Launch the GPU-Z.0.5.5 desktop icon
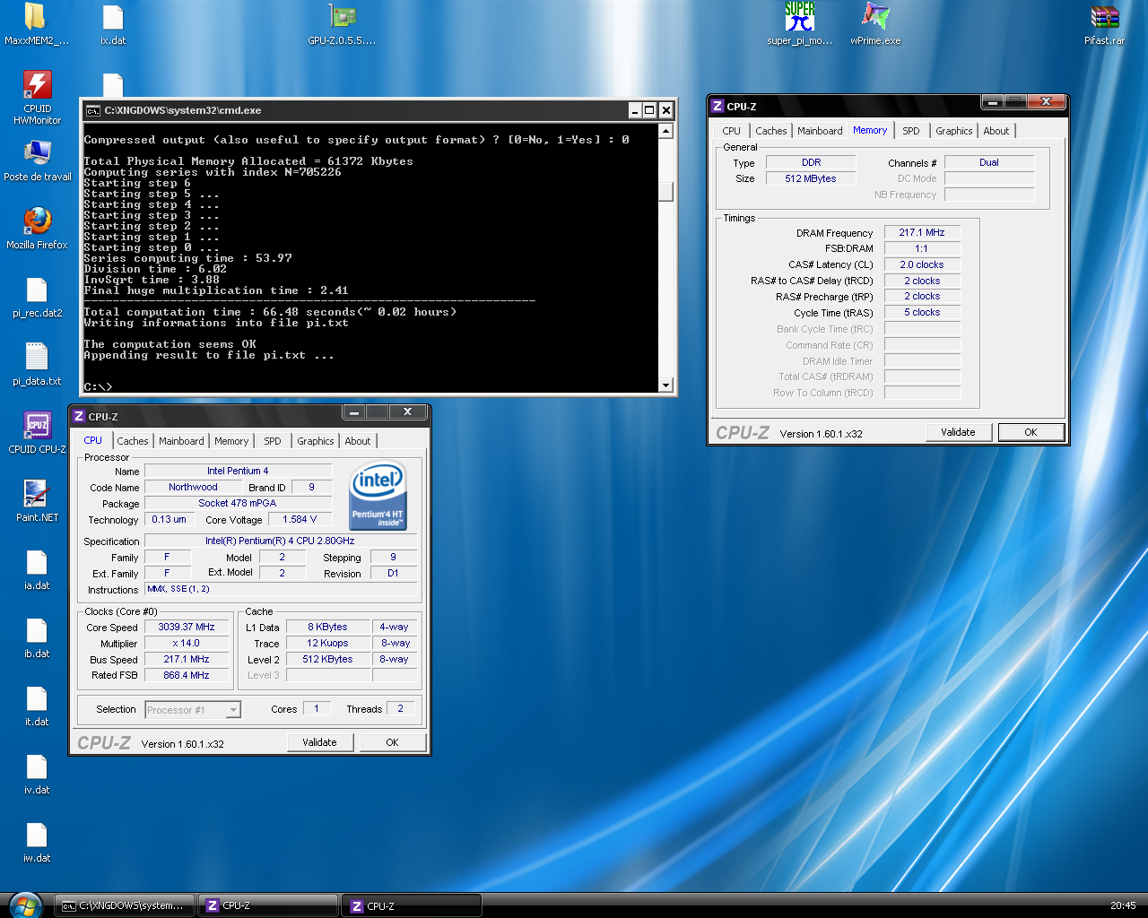Image resolution: width=1148 pixels, height=918 pixels. pyautogui.click(x=343, y=16)
